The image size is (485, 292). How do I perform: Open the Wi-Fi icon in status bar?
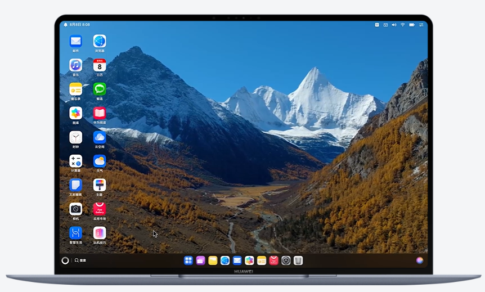click(x=403, y=25)
